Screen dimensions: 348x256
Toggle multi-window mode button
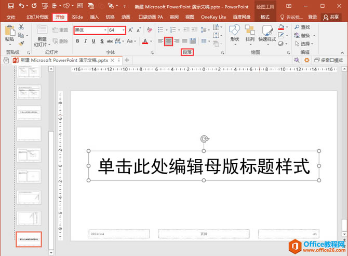[x=328, y=60]
